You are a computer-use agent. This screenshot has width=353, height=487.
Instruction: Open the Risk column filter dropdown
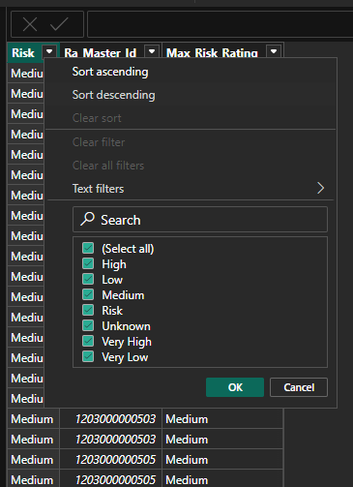pos(49,51)
